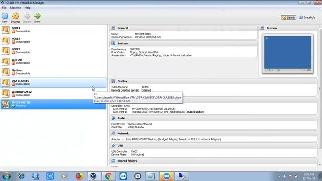Open the Help menu
Image resolution: width=322 pixels, height=181 pixels.
[x=27, y=8]
